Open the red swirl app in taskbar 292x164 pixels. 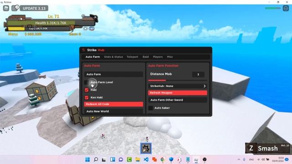(x=179, y=159)
